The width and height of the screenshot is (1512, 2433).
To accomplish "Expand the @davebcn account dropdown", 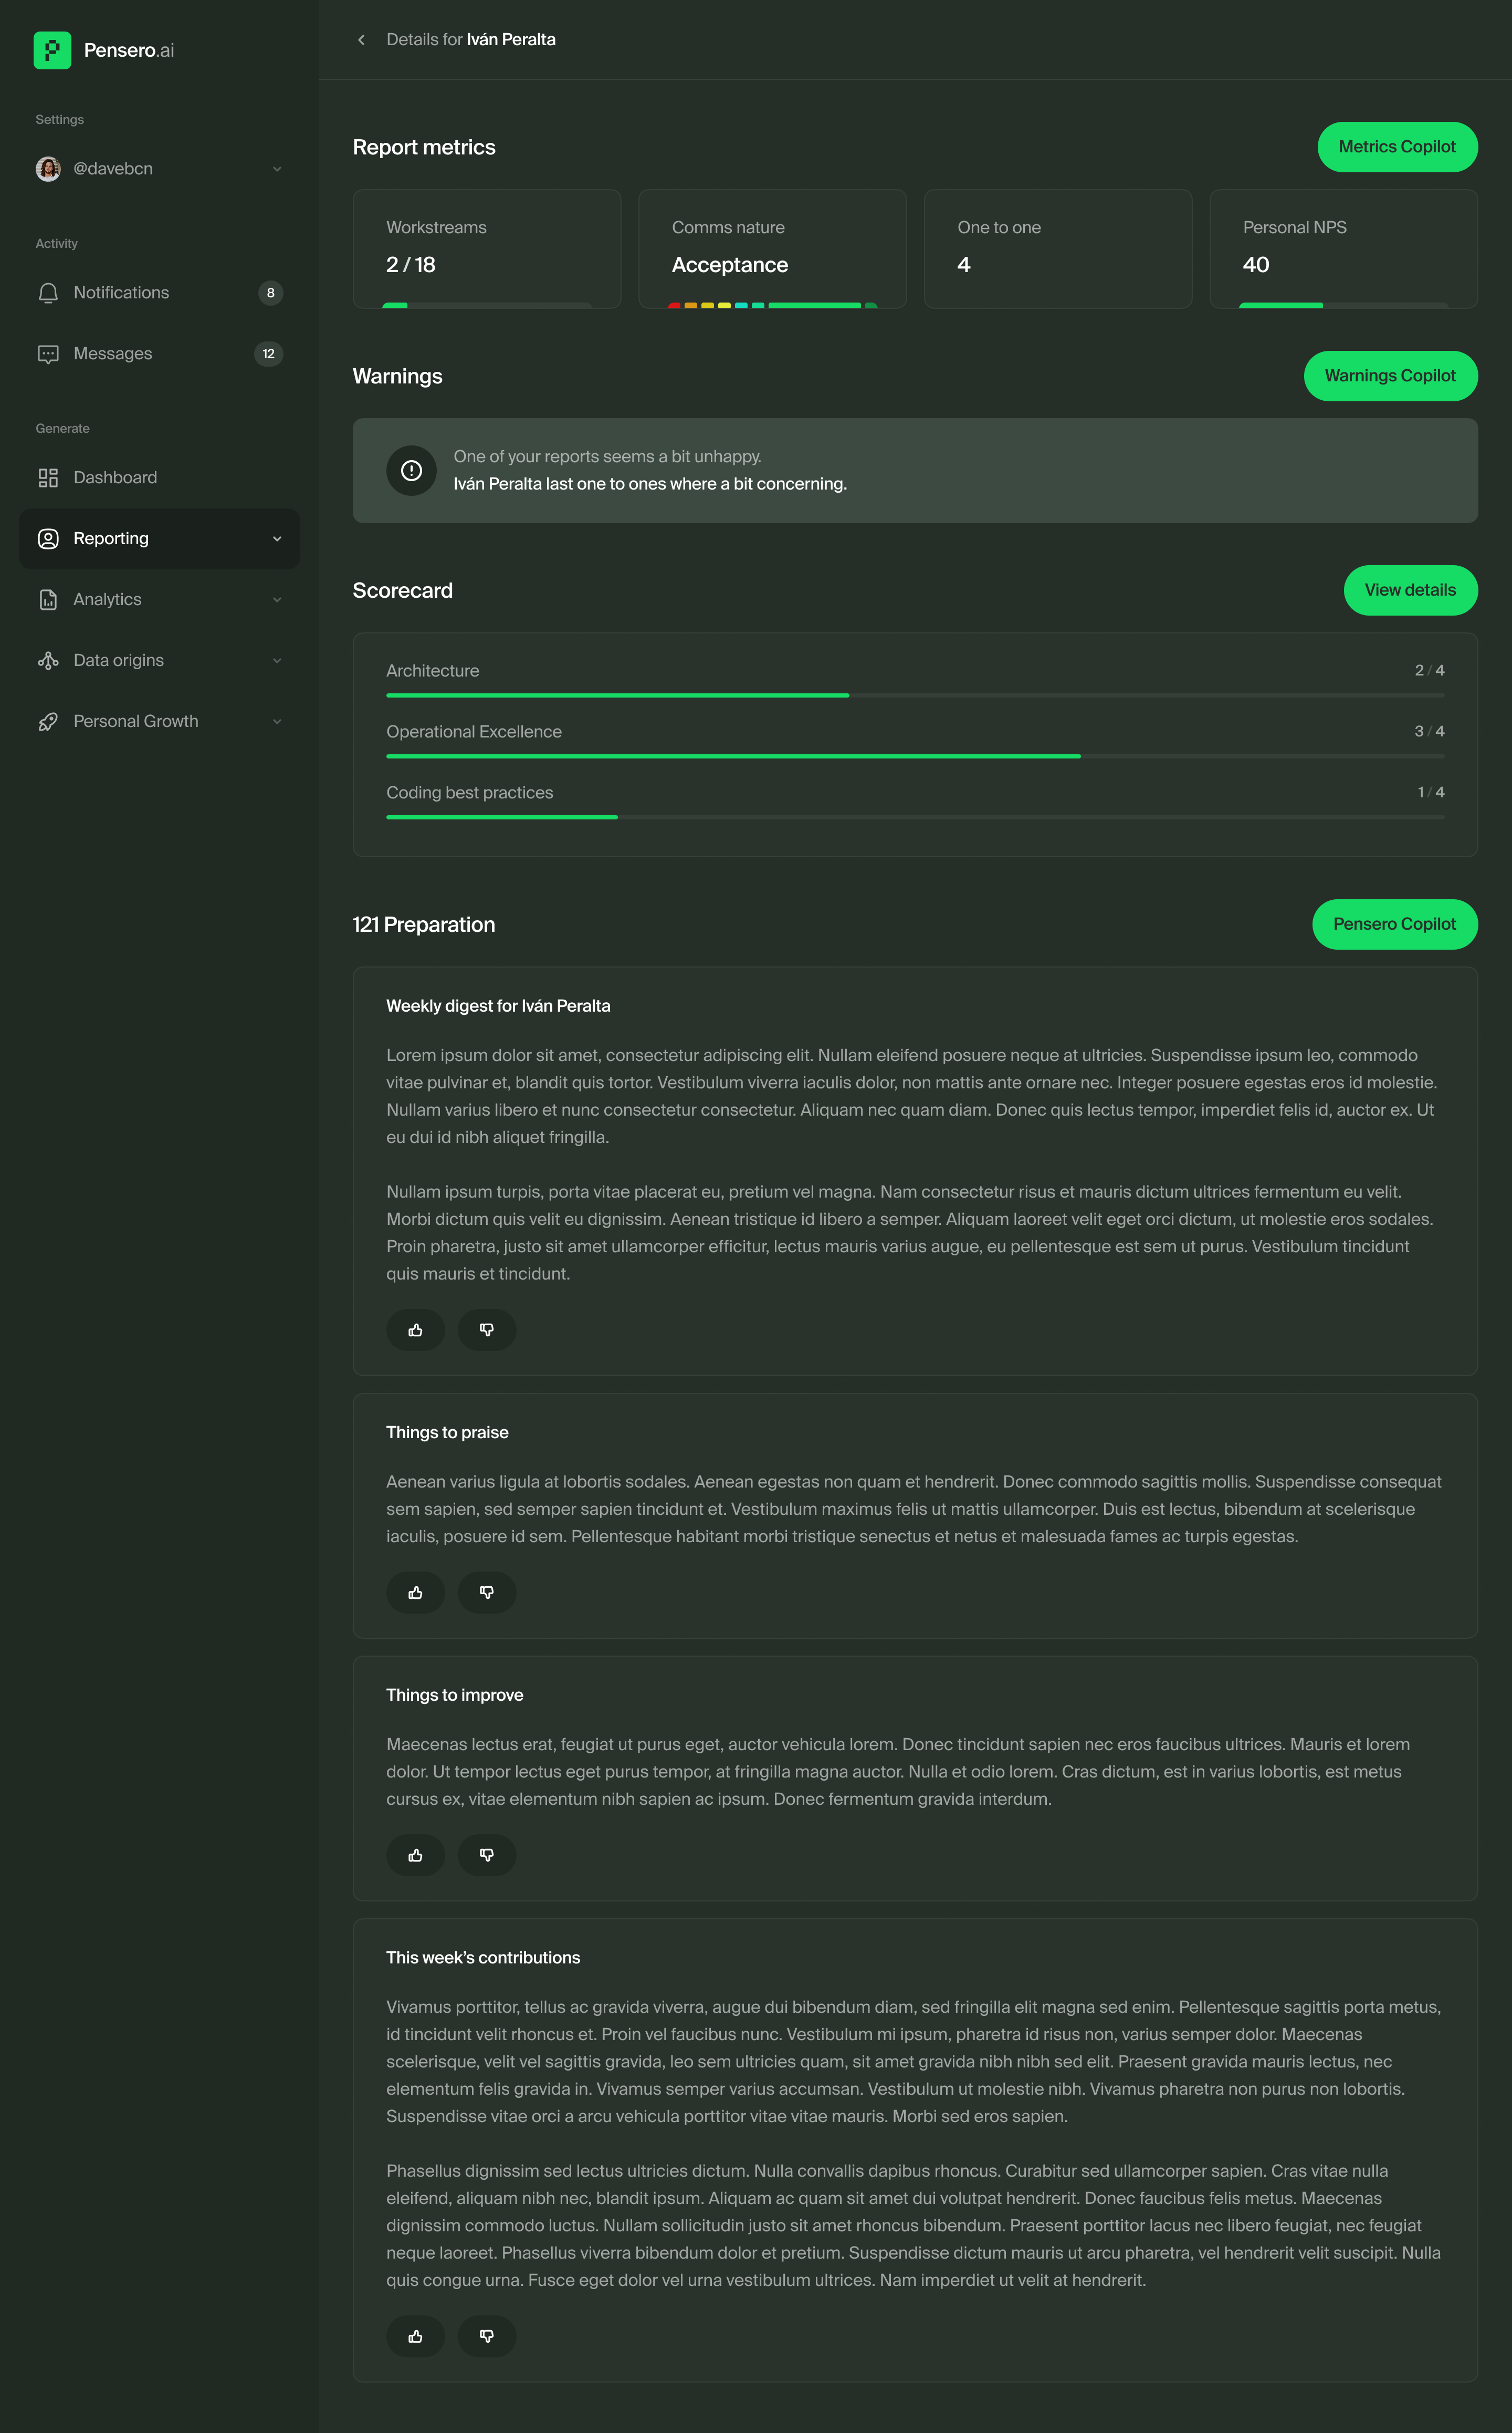I will [277, 169].
